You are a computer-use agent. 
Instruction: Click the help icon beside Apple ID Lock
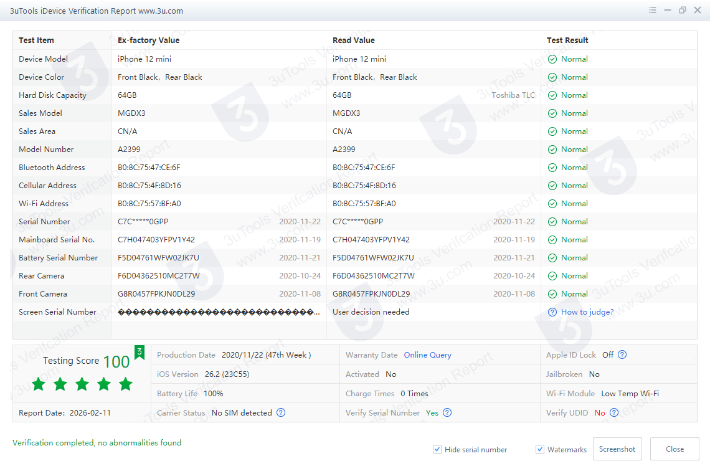coord(622,355)
